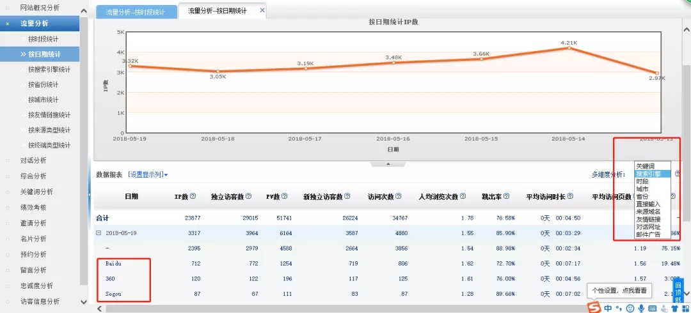
Task: Click the help icon beside 独立访客数 header
Action: 248,196
